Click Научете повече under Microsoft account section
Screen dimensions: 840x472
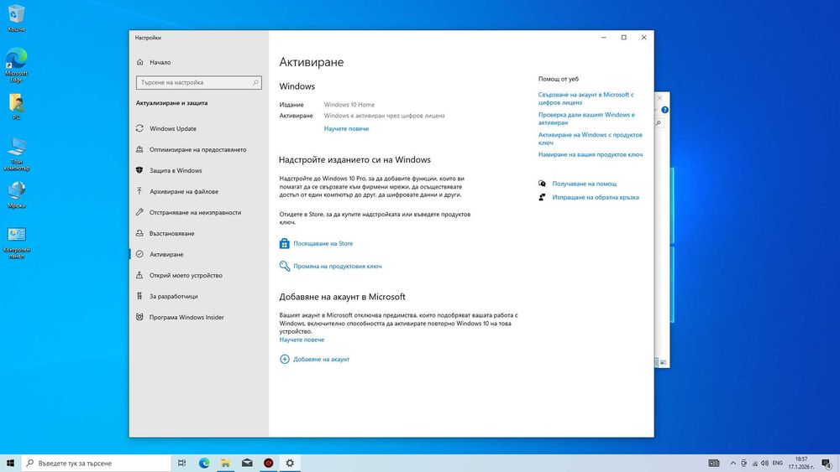pyautogui.click(x=302, y=340)
